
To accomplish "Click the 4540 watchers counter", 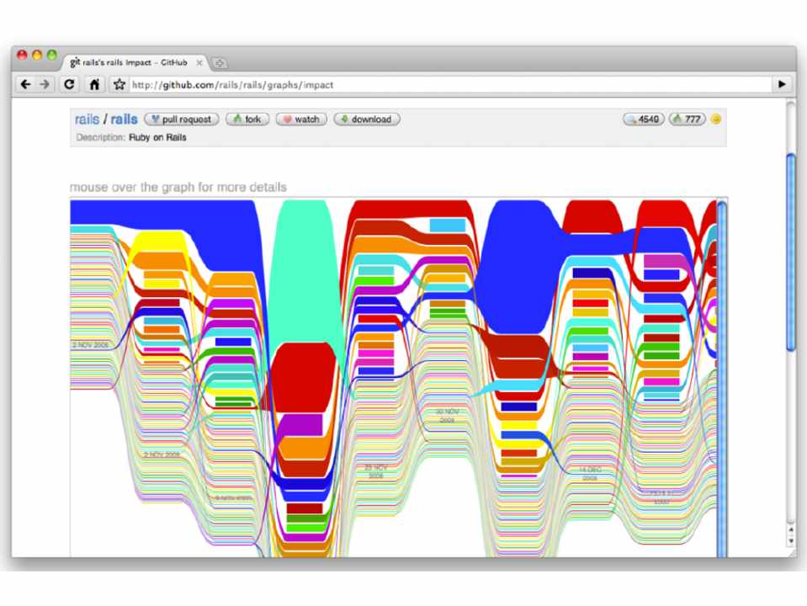I will (x=643, y=120).
